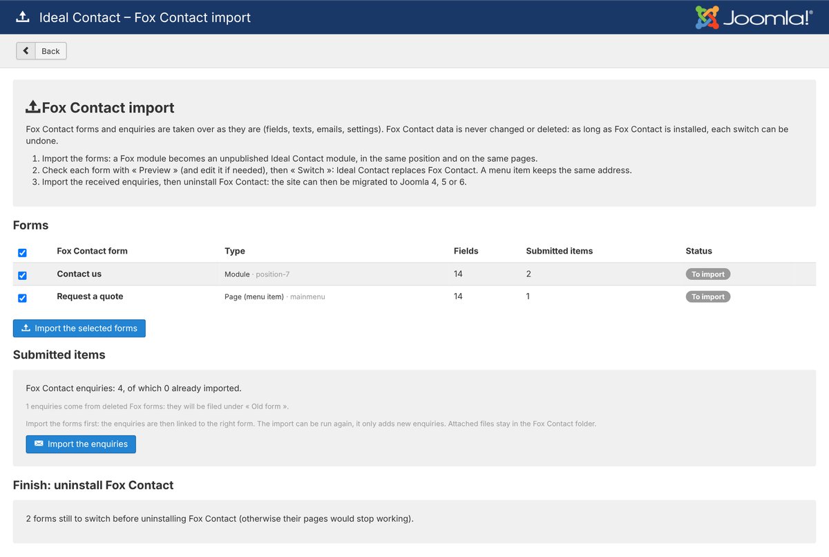Go back with the Back button
Screen dimensions: 829x557
[41, 51]
